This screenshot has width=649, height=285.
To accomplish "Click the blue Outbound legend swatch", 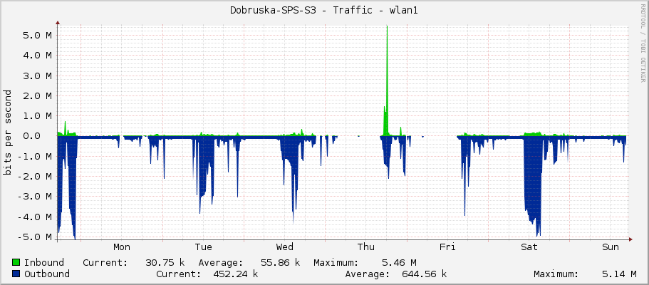I will (x=16, y=274).
